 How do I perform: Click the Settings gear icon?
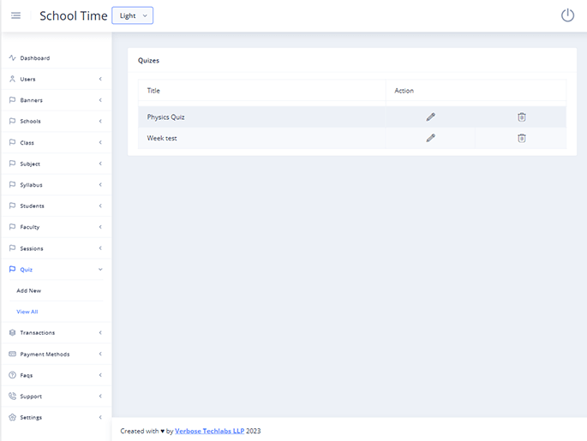click(x=12, y=417)
